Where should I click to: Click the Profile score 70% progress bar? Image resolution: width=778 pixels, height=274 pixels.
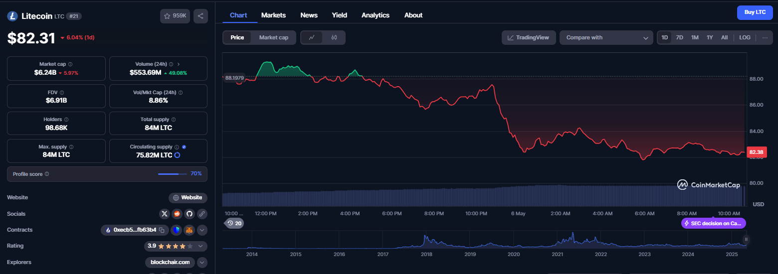tap(173, 174)
